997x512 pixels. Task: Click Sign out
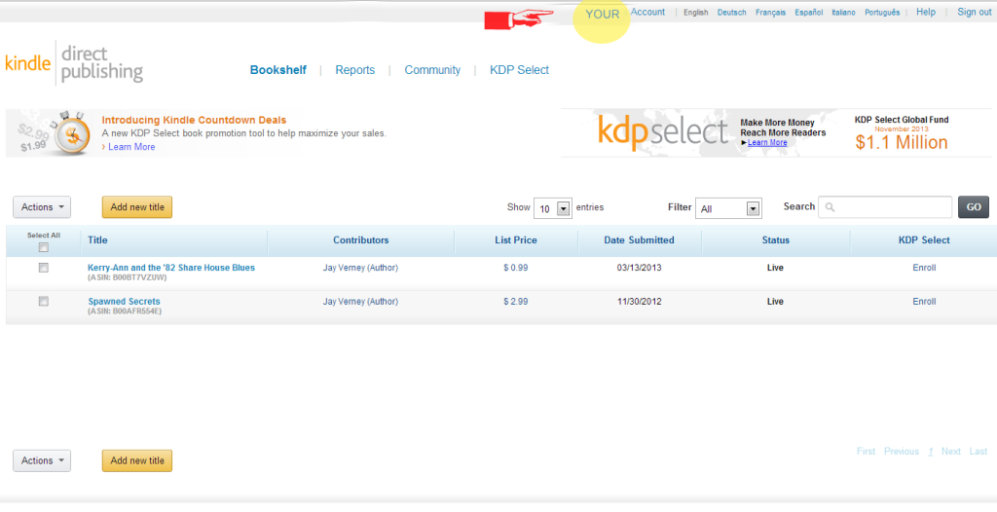coord(974,12)
